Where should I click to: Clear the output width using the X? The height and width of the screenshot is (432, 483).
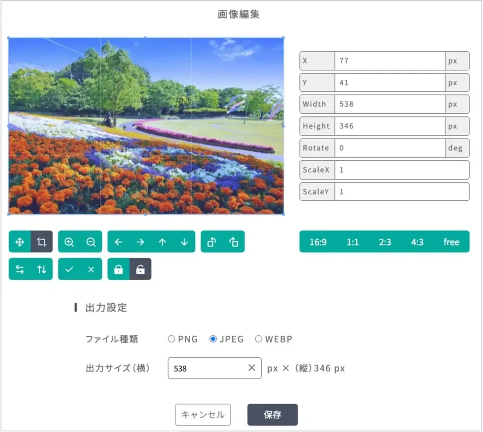click(253, 368)
